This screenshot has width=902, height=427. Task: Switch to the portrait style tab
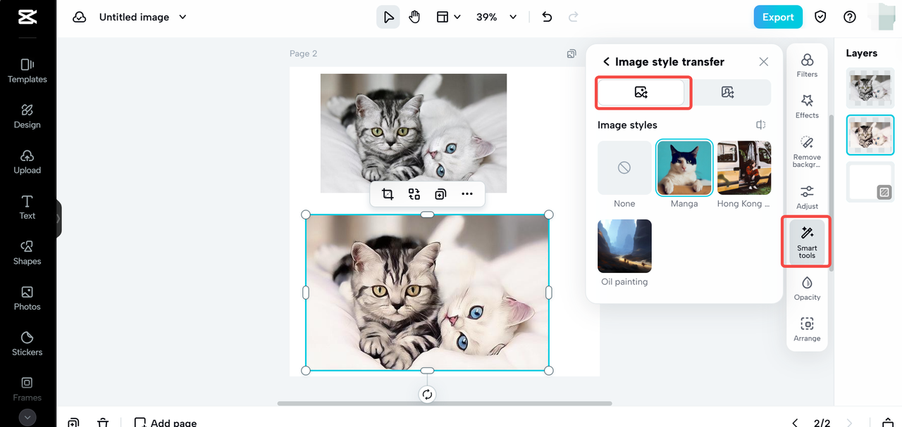tap(728, 92)
